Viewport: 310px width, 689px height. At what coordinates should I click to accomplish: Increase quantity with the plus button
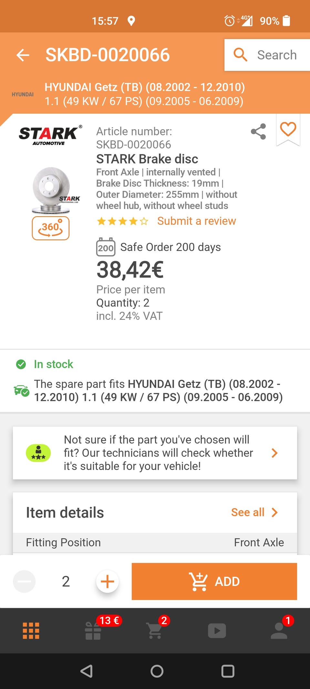click(108, 581)
